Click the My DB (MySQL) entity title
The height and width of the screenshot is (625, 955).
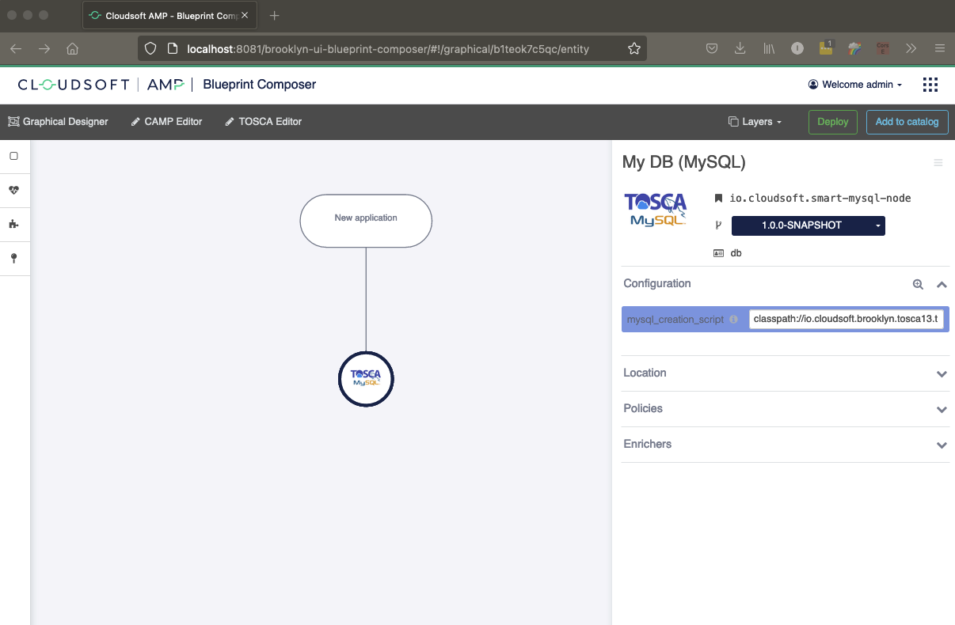click(x=684, y=162)
